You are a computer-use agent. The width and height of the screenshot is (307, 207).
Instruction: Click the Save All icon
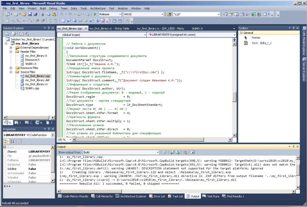point(35,14)
